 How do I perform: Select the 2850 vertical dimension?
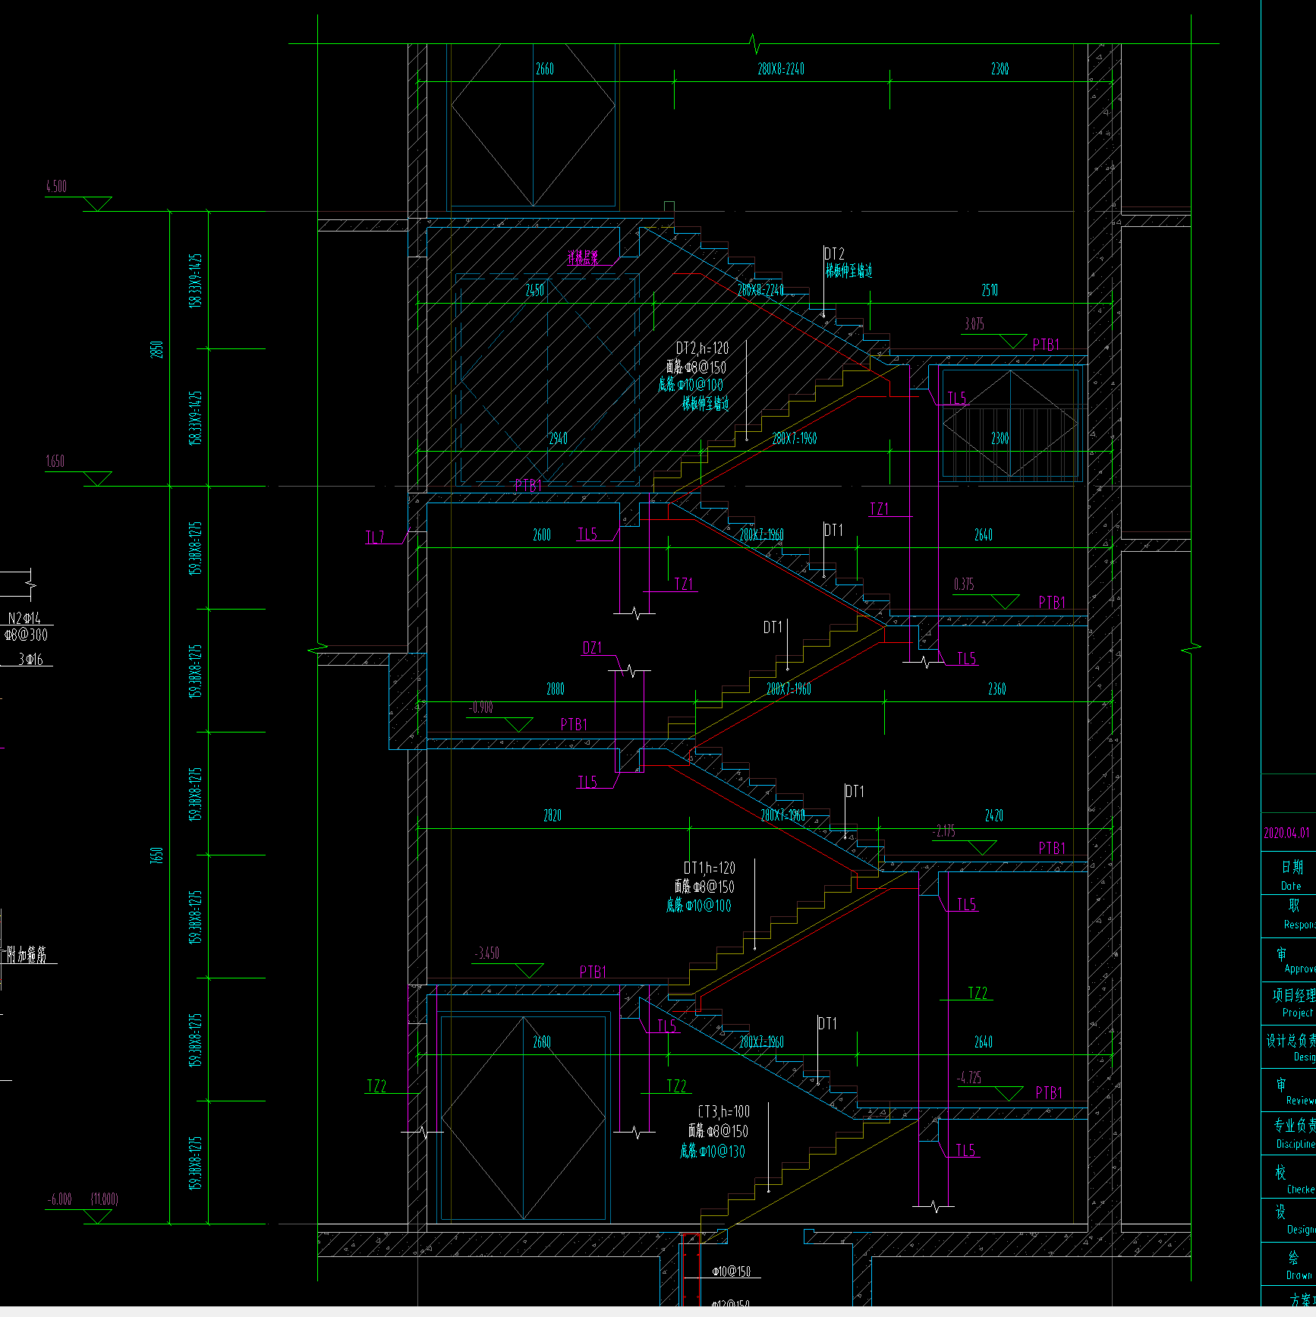point(156,349)
